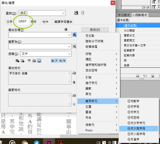This screenshot has width=160, height=144.
Task: Switch to the 文字 tab
Action: [x=9, y=22]
